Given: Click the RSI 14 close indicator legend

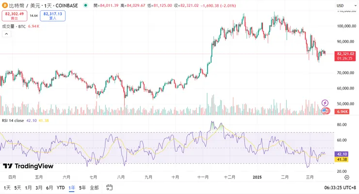Looking at the screenshot, I should tap(13, 120).
